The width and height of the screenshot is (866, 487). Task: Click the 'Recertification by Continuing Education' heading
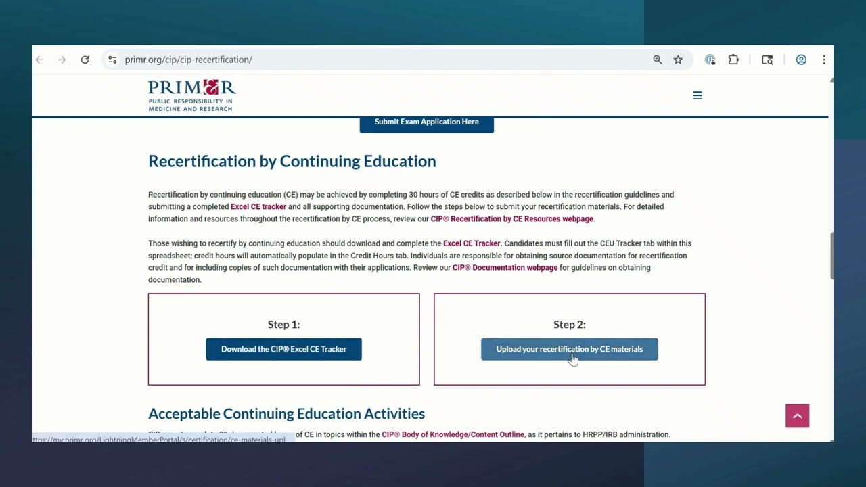(292, 161)
